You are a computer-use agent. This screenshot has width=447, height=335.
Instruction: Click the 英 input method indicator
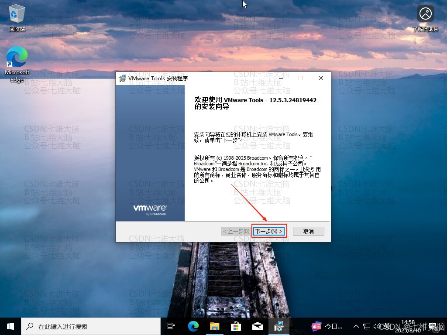[387, 326]
